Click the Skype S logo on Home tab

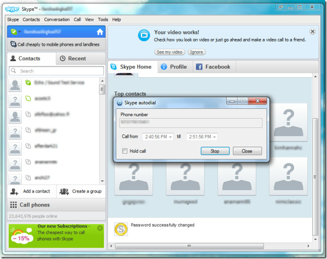click(x=113, y=67)
